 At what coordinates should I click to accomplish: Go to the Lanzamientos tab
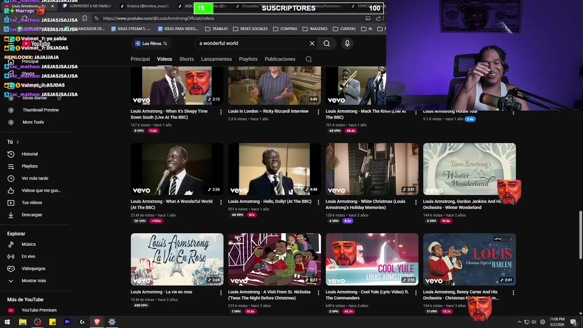[216, 59]
